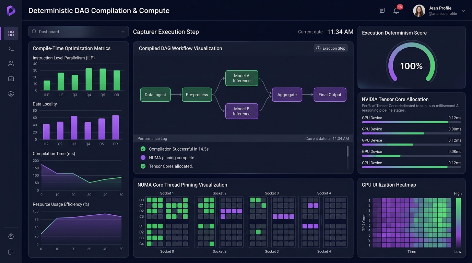Expand the profile menu chevron
The height and width of the screenshot is (263, 472).
pyautogui.click(x=464, y=11)
